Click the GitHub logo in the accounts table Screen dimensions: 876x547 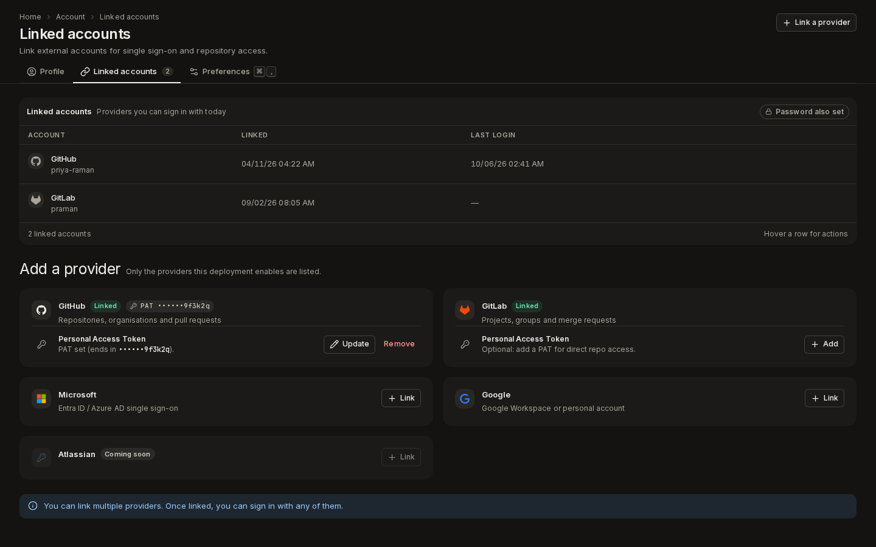pyautogui.click(x=36, y=161)
